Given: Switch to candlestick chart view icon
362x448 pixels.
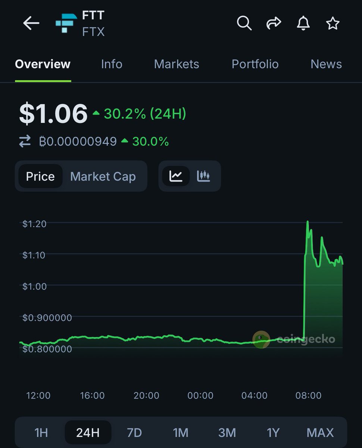Looking at the screenshot, I should tap(203, 176).
